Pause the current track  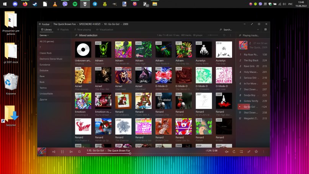[x=62, y=152]
